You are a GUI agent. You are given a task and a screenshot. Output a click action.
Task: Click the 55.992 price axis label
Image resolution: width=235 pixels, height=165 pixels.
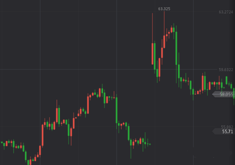click(227, 127)
